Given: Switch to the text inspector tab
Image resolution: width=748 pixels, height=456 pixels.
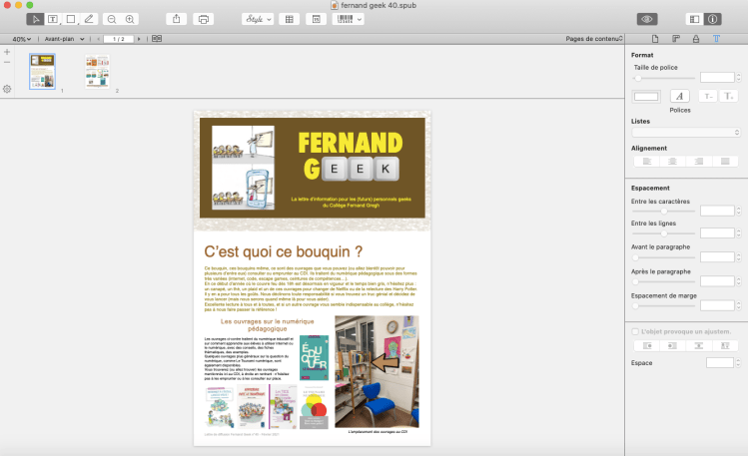Looking at the screenshot, I should (716, 39).
